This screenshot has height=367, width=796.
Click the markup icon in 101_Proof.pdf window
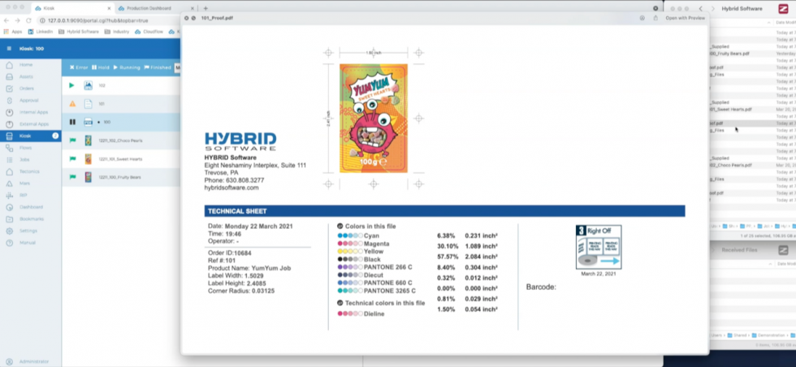(642, 18)
